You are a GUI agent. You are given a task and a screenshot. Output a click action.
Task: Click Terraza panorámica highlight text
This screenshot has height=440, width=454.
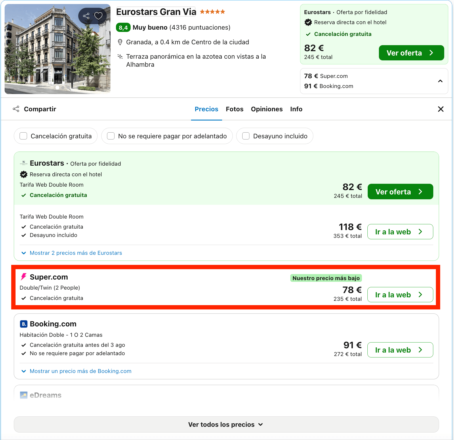(x=196, y=60)
